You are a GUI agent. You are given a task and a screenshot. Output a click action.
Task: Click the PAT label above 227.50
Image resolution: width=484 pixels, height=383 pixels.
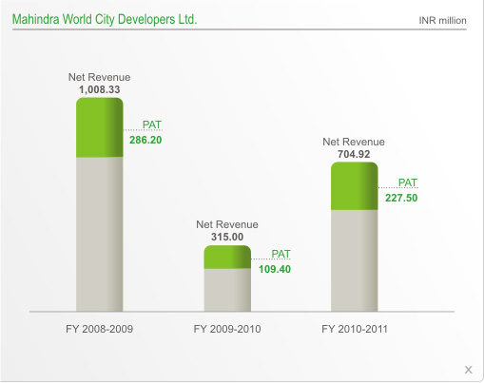point(408,182)
